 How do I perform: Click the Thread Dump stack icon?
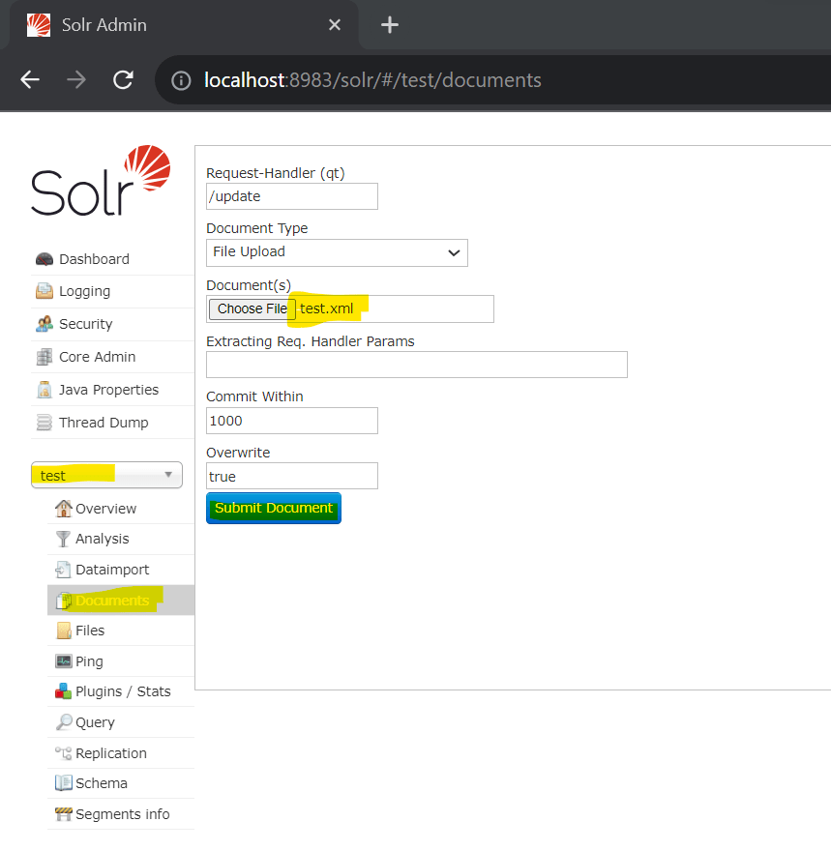(45, 423)
